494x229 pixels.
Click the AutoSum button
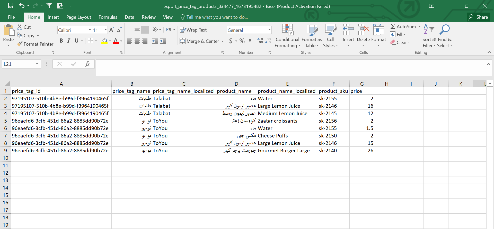pyautogui.click(x=403, y=27)
